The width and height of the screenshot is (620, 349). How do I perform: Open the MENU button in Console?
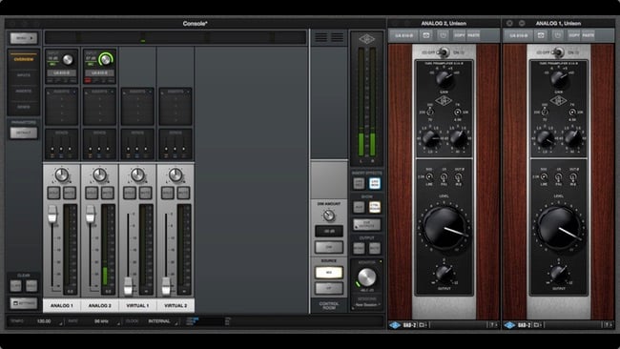pyautogui.click(x=24, y=38)
